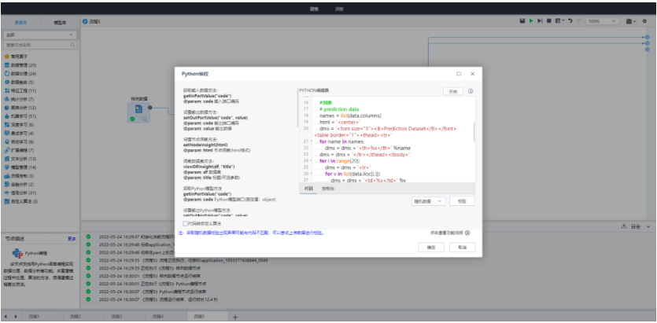
Task: Toggle the 代码转自定义算法 checkbox
Action: [186, 223]
